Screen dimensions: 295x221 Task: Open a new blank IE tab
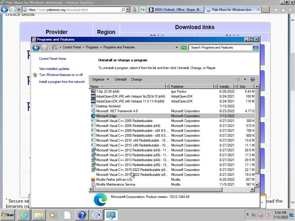click(x=265, y=10)
